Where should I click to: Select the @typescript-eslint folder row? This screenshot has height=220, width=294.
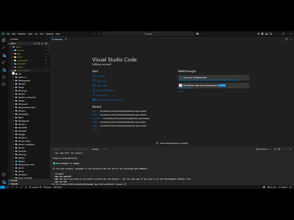[x=28, y=165]
